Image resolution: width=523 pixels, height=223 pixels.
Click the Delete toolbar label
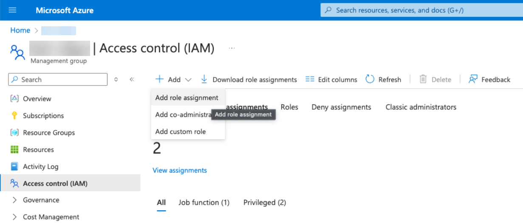pos(441,80)
